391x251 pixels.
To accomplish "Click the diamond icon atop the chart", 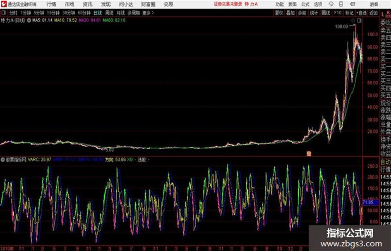I will pos(353,21).
